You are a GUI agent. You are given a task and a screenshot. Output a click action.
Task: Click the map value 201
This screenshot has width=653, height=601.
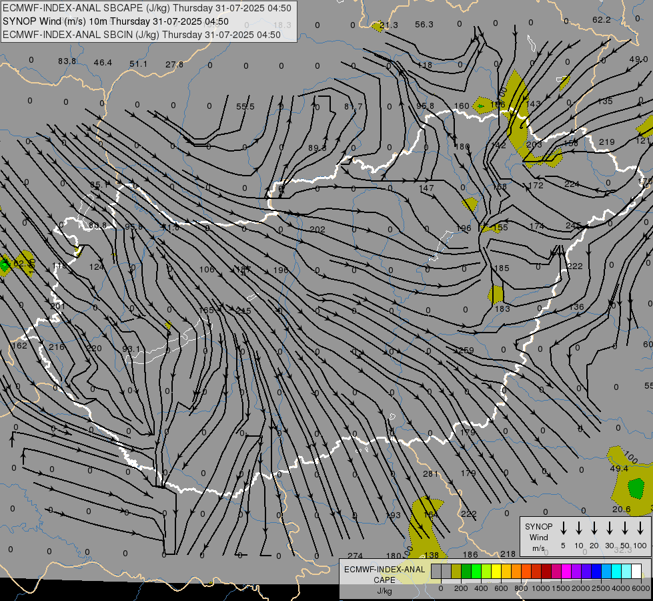(x=57, y=306)
